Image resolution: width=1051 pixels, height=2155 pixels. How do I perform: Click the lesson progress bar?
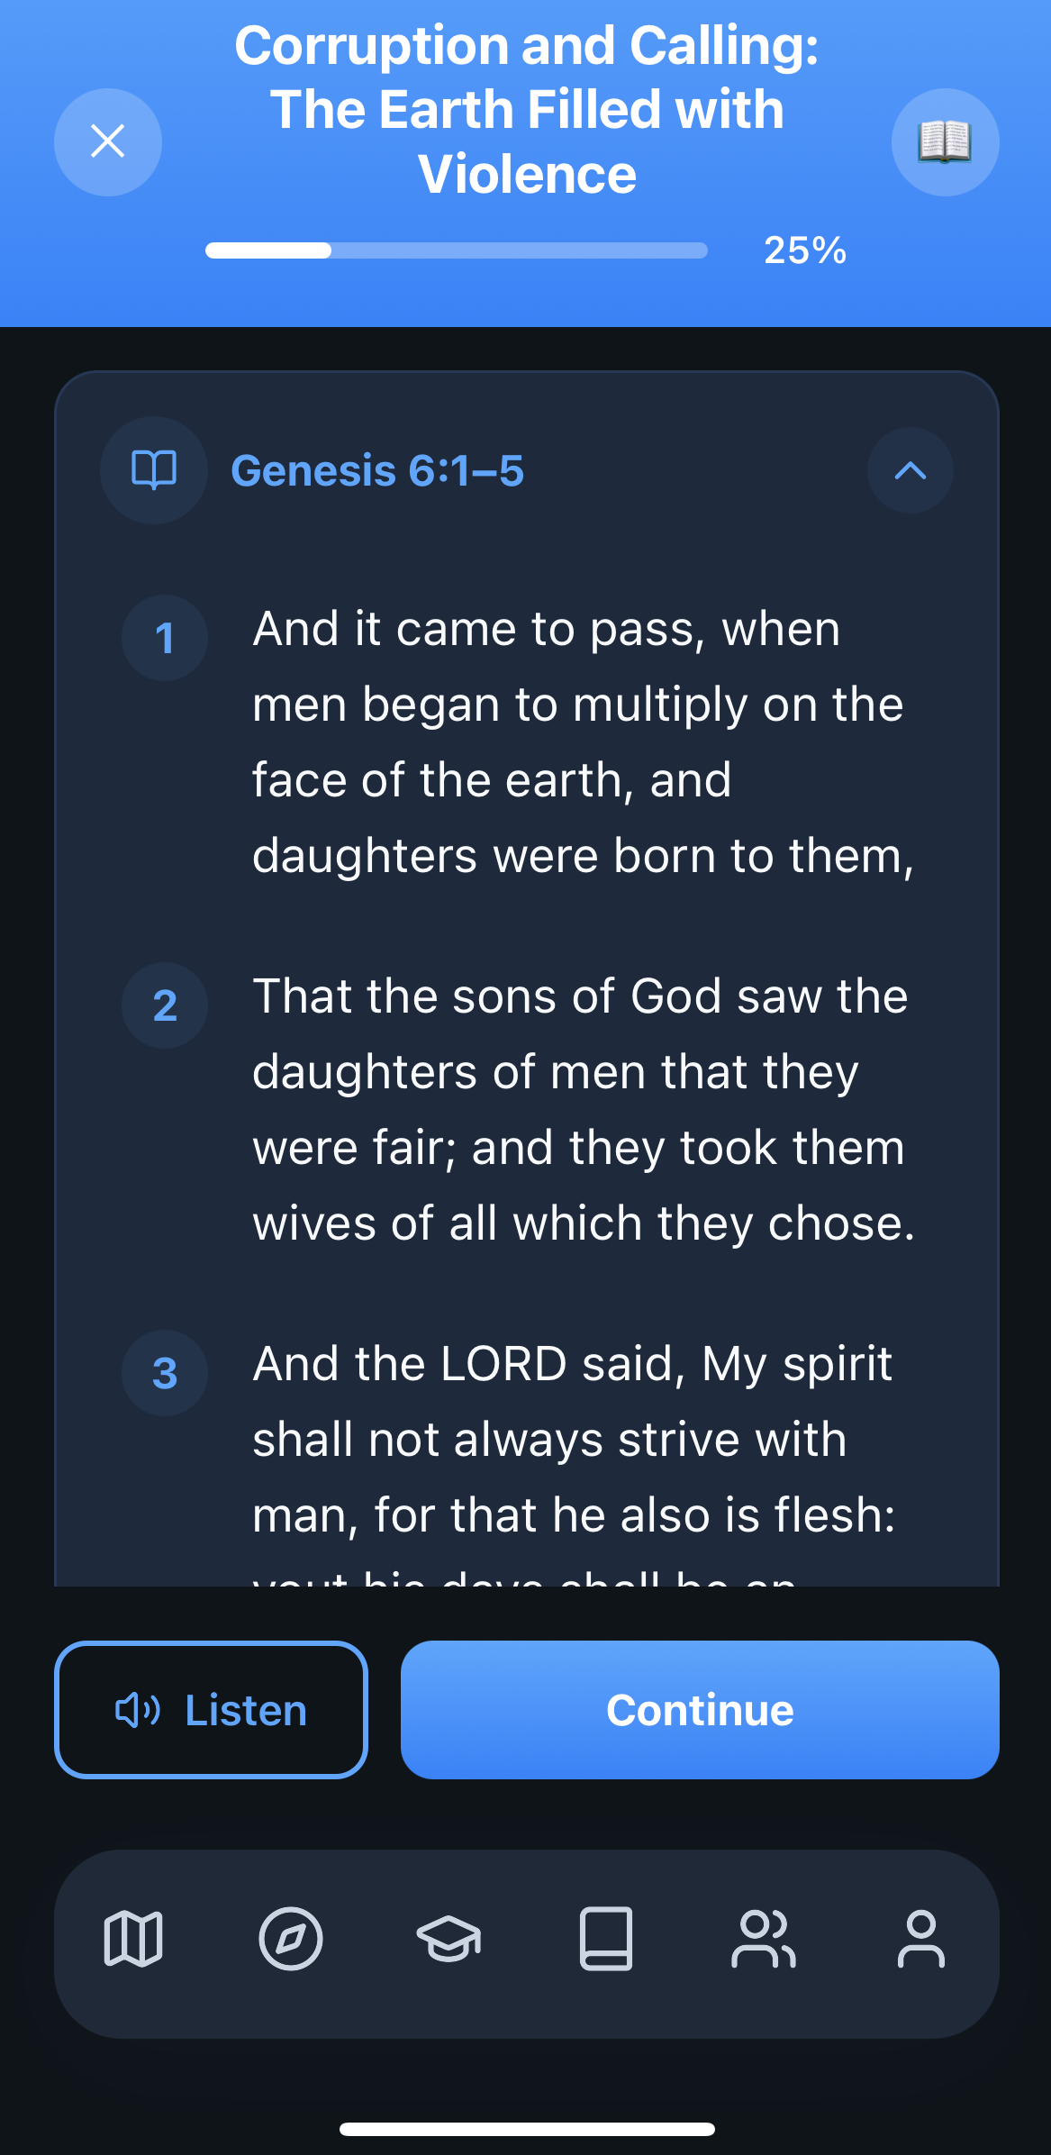(x=456, y=250)
